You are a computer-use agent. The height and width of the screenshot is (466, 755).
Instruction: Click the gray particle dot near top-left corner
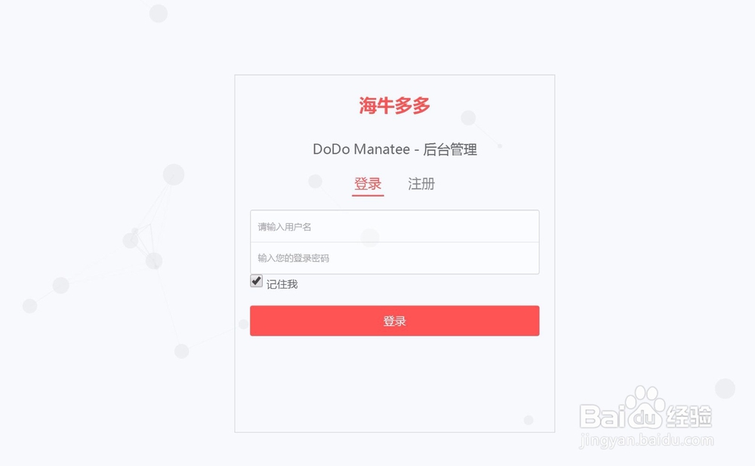(x=159, y=13)
